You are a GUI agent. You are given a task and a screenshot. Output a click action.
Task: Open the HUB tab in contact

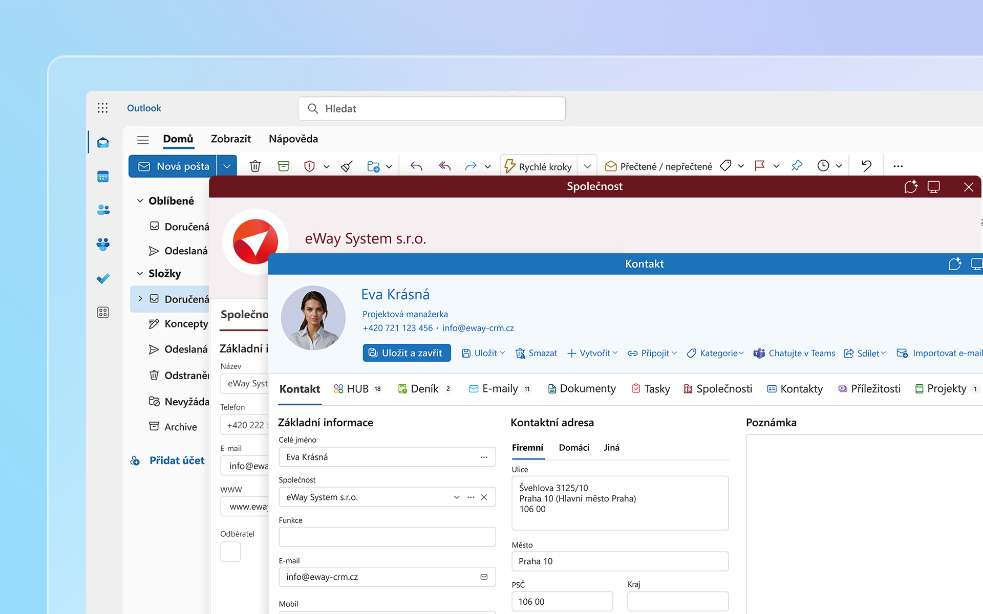point(357,389)
